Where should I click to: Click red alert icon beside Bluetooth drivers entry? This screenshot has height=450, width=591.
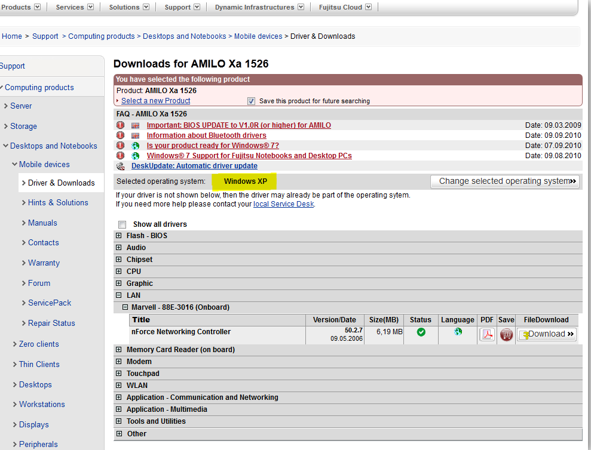coord(120,135)
